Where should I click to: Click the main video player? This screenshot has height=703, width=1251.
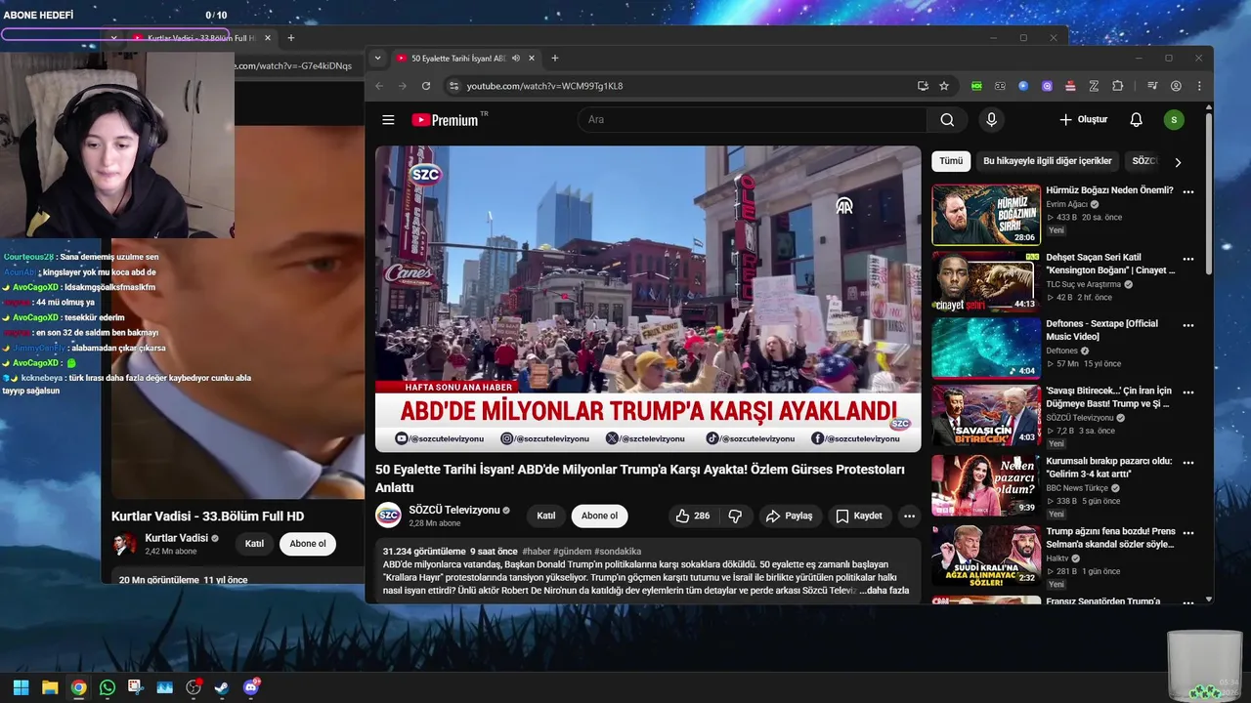pos(648,299)
